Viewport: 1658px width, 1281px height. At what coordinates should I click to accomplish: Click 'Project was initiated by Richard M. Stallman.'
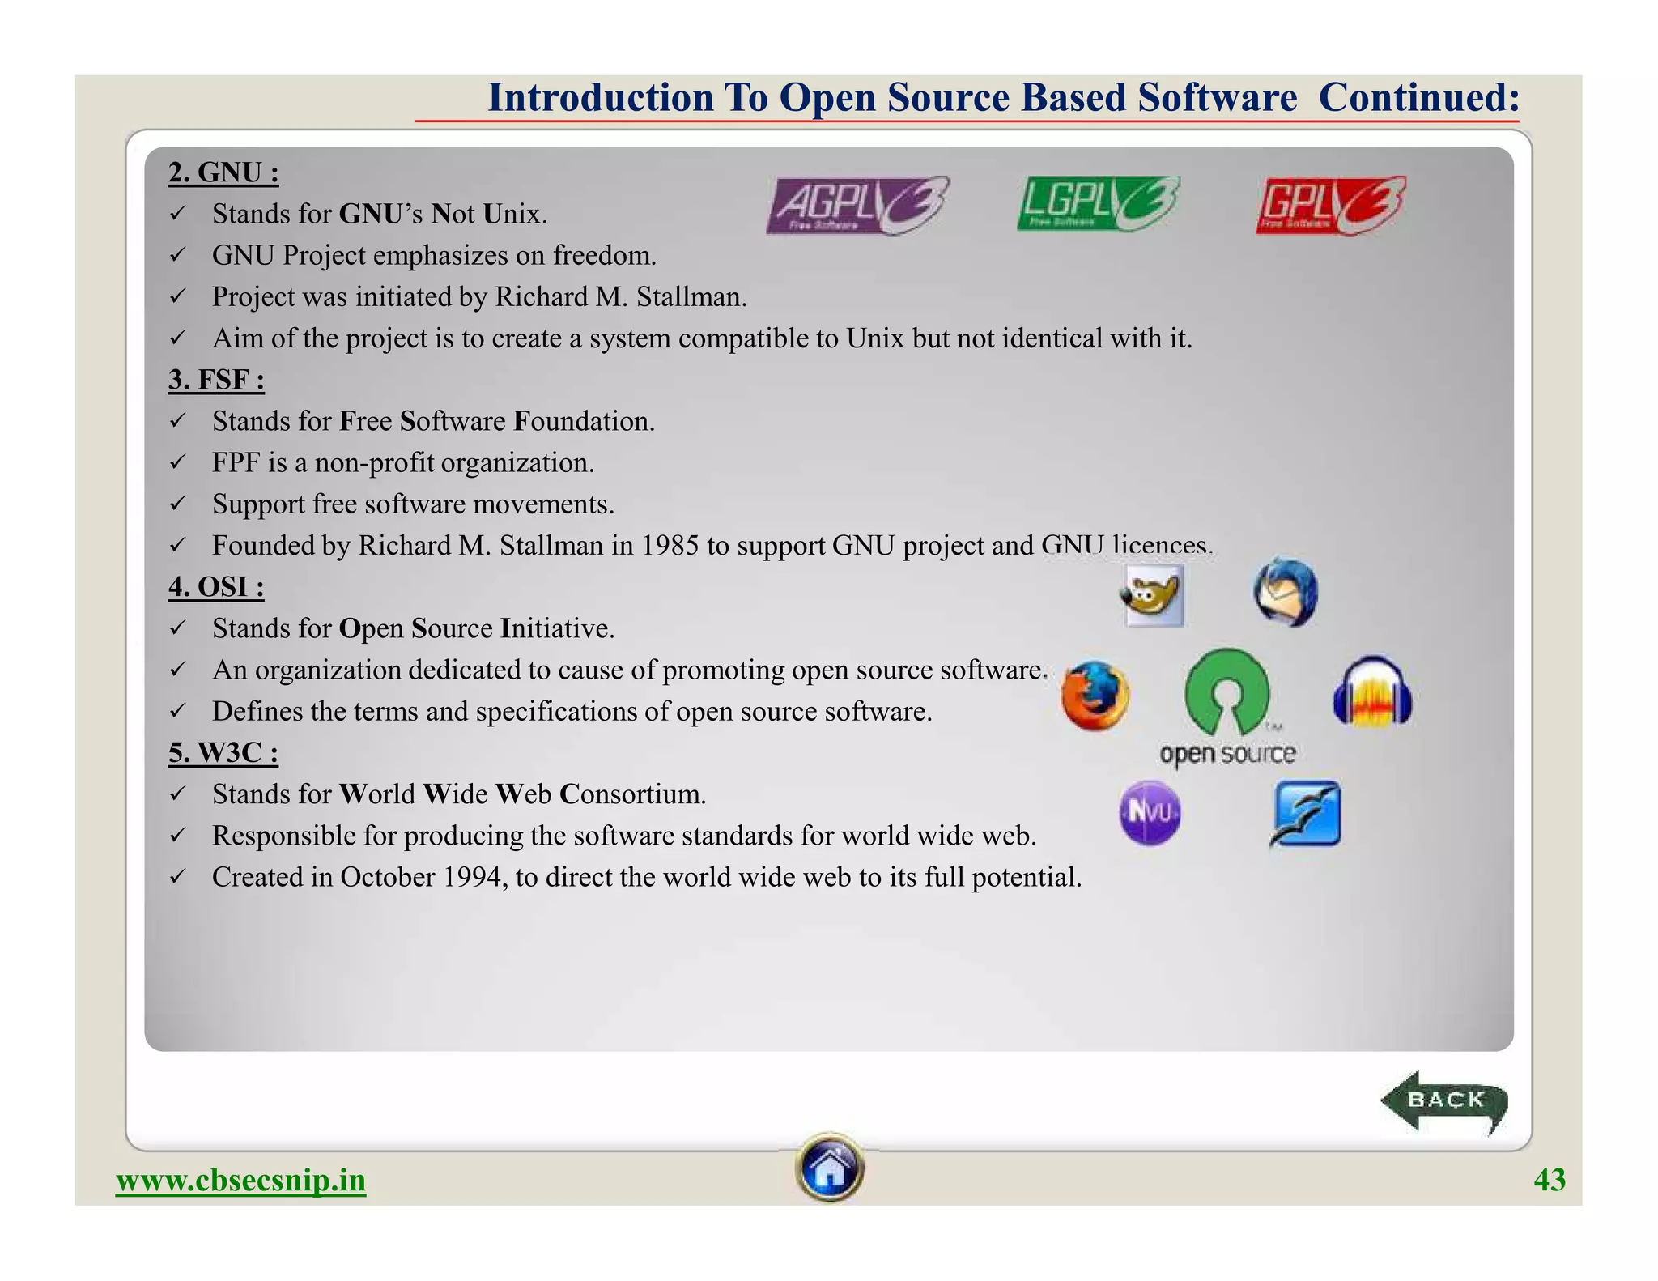pos(479,297)
